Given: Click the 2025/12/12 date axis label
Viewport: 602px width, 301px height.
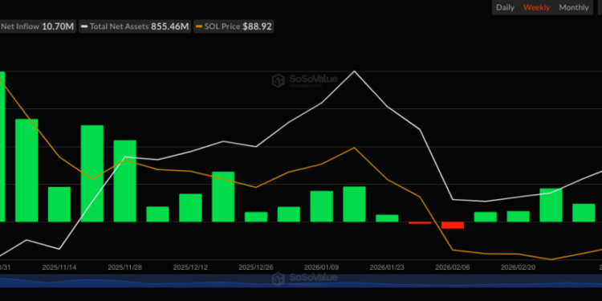Looking at the screenshot, I should click(190, 267).
